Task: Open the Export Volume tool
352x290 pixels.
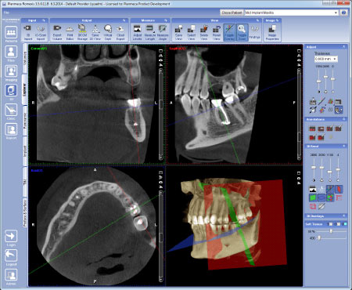Action: point(57,32)
